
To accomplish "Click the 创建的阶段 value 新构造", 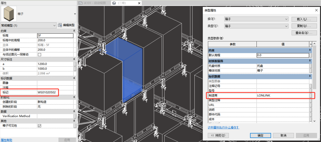I will pos(55,102).
